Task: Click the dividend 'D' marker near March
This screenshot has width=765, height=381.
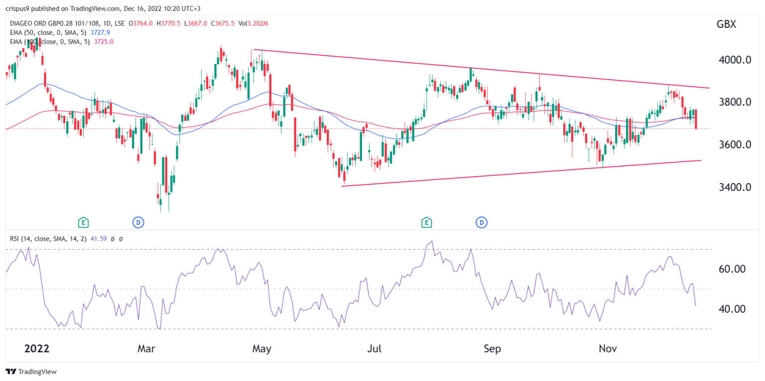Action: point(138,222)
